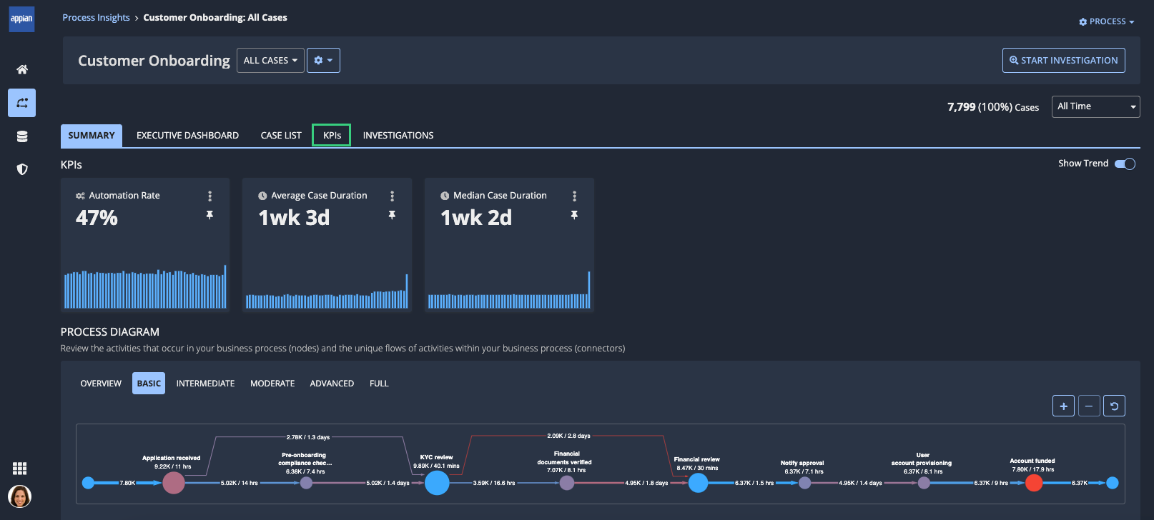Switch to the INVESTIGATIONS tab
This screenshot has width=1154, height=520.
point(398,136)
